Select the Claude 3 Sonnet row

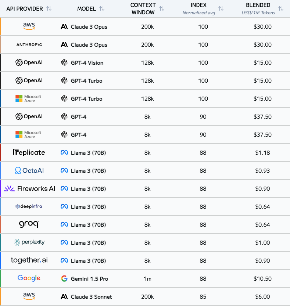tap(145, 297)
